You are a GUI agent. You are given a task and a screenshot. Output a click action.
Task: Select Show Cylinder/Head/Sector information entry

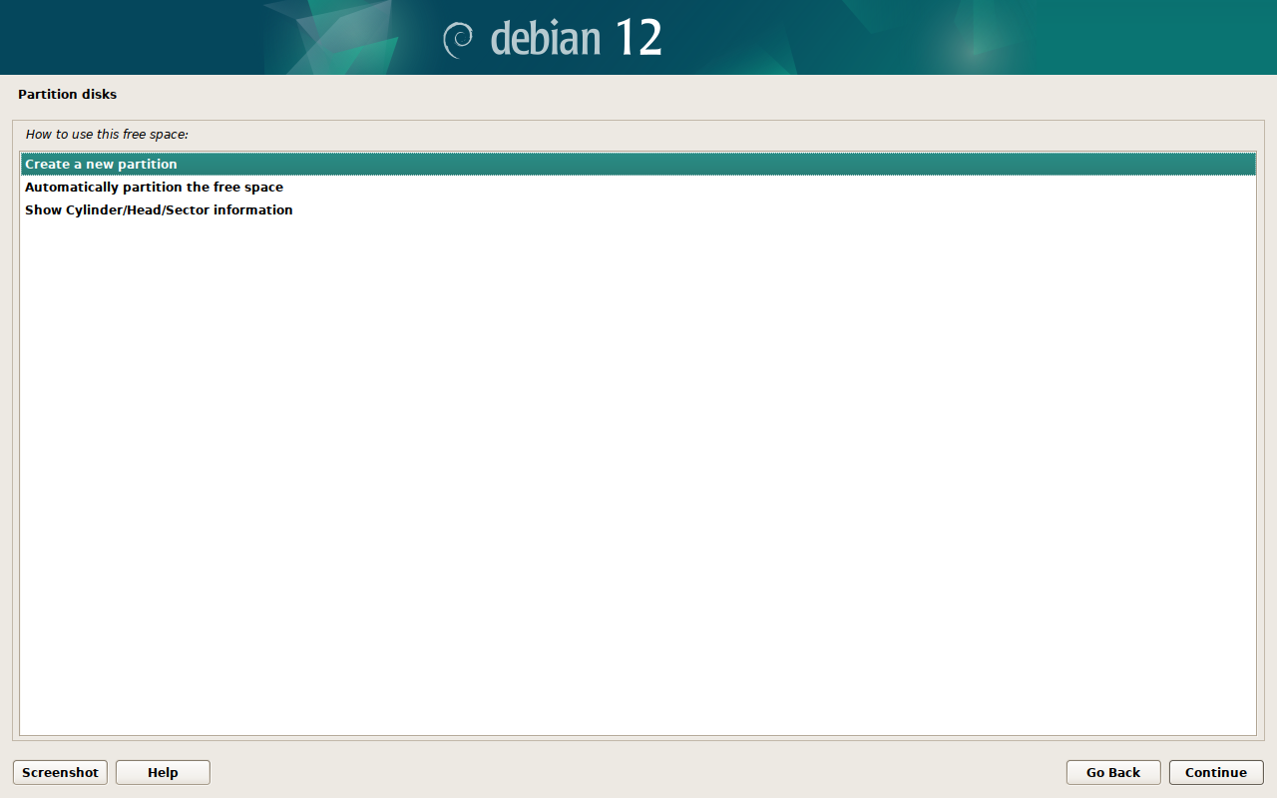click(159, 210)
